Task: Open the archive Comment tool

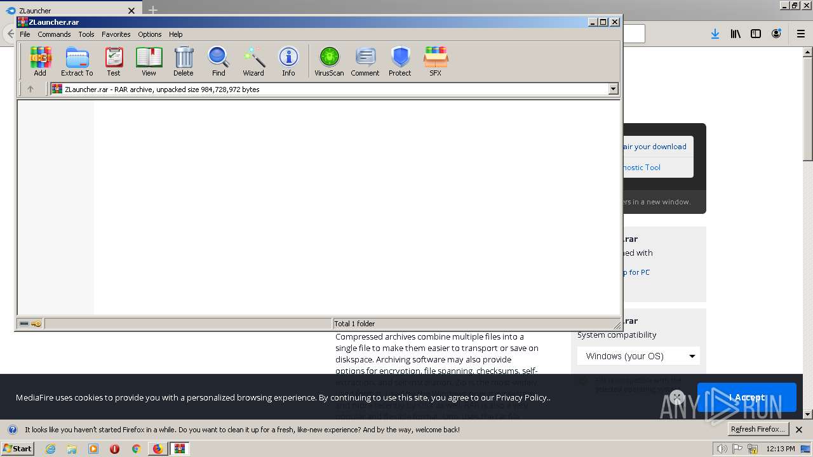Action: point(365,61)
